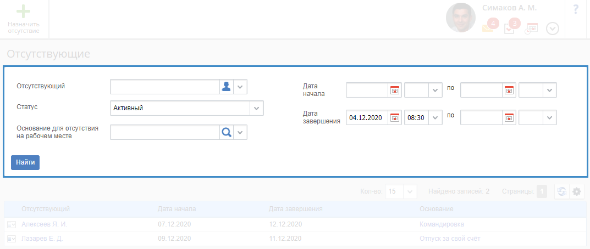
Task: Click the Командировка link
Action: [x=442, y=224]
